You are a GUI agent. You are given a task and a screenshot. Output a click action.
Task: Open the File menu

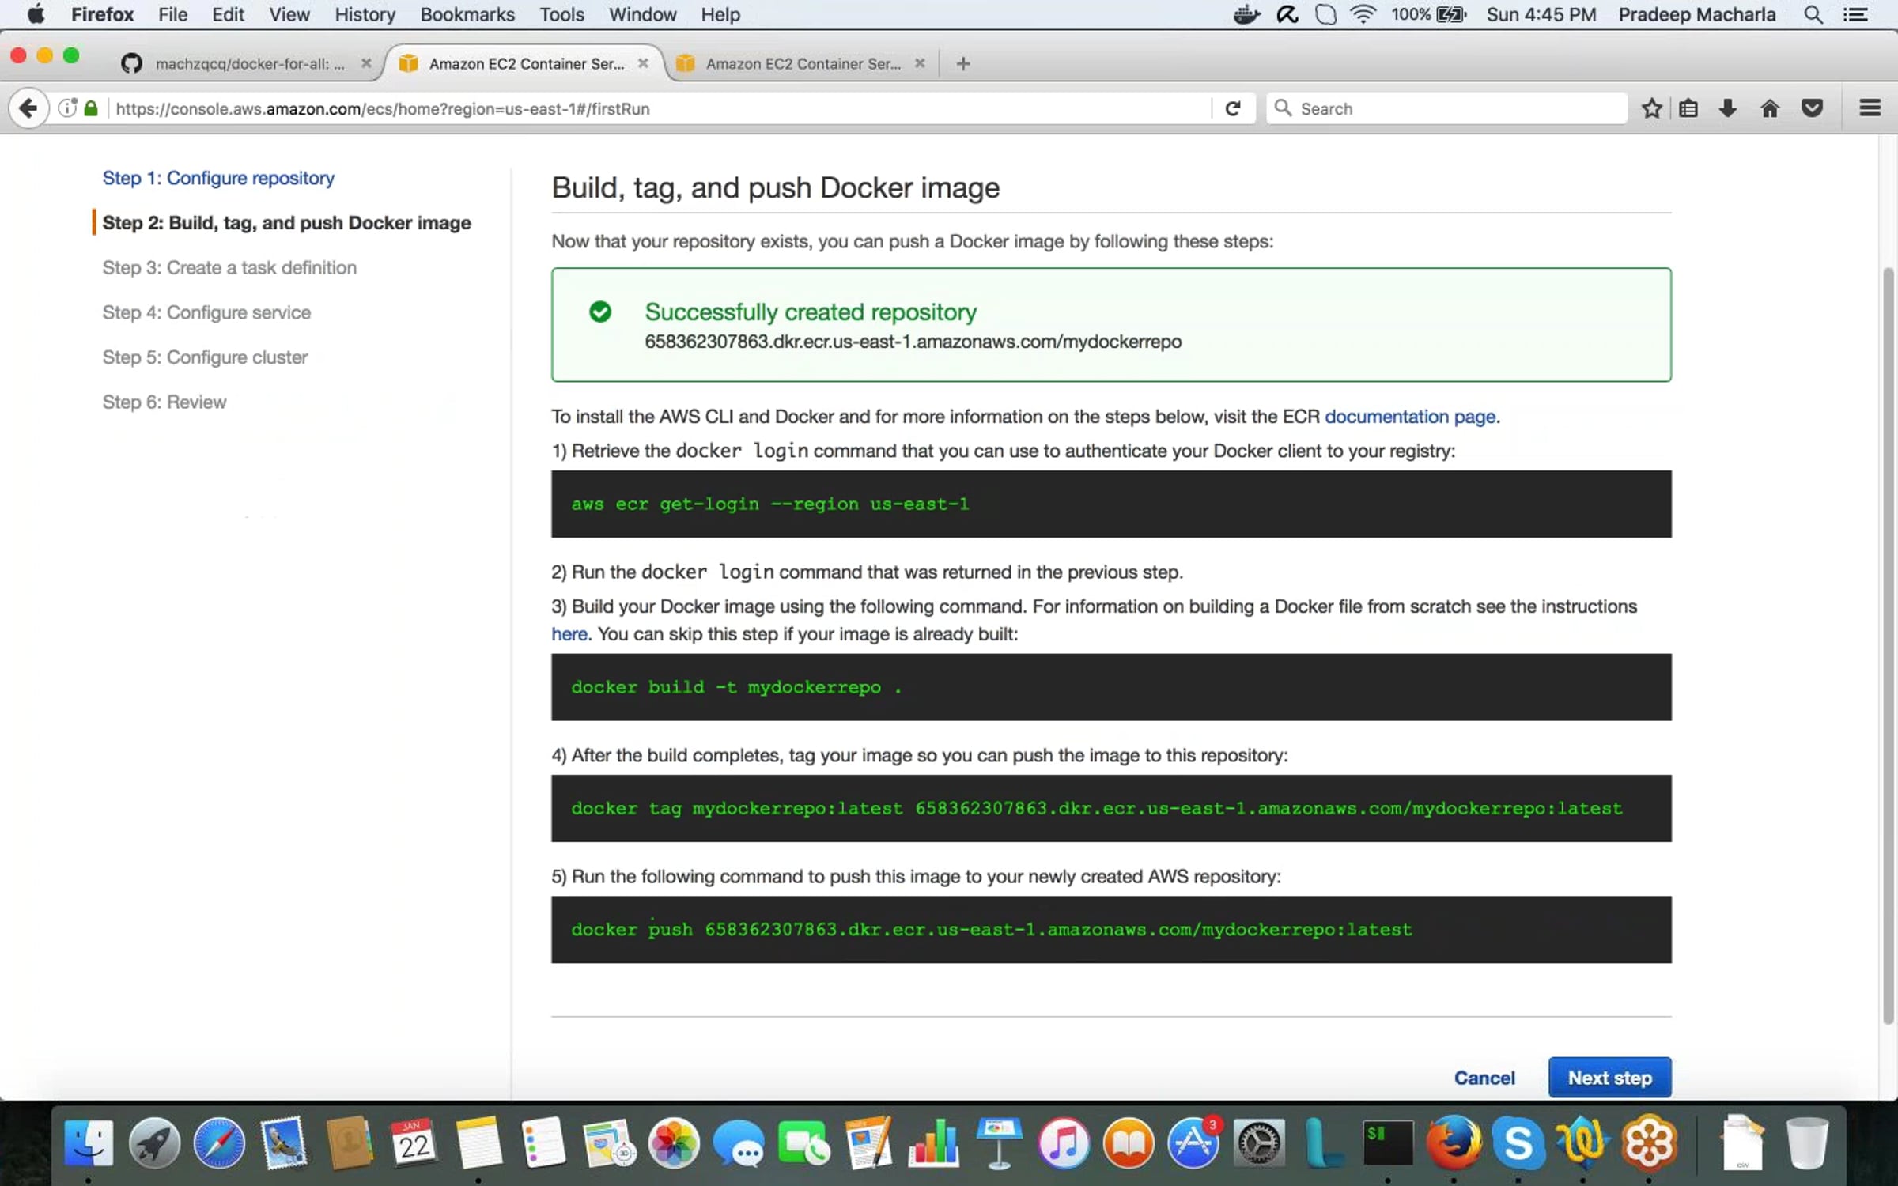[x=172, y=14]
